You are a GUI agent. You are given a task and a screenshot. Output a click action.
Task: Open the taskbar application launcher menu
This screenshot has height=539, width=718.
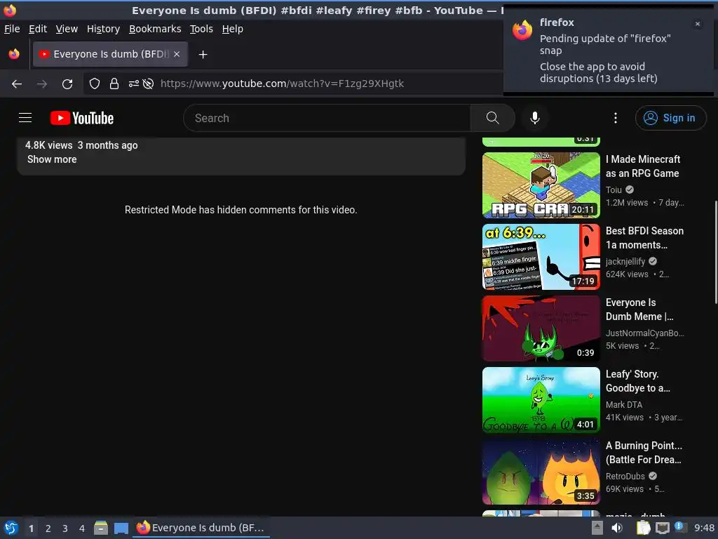(11, 528)
